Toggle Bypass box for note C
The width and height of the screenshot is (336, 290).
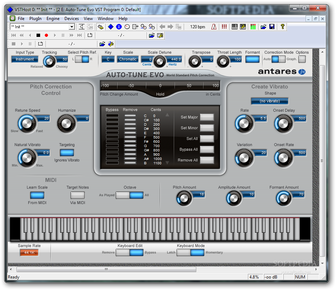coord(112,116)
